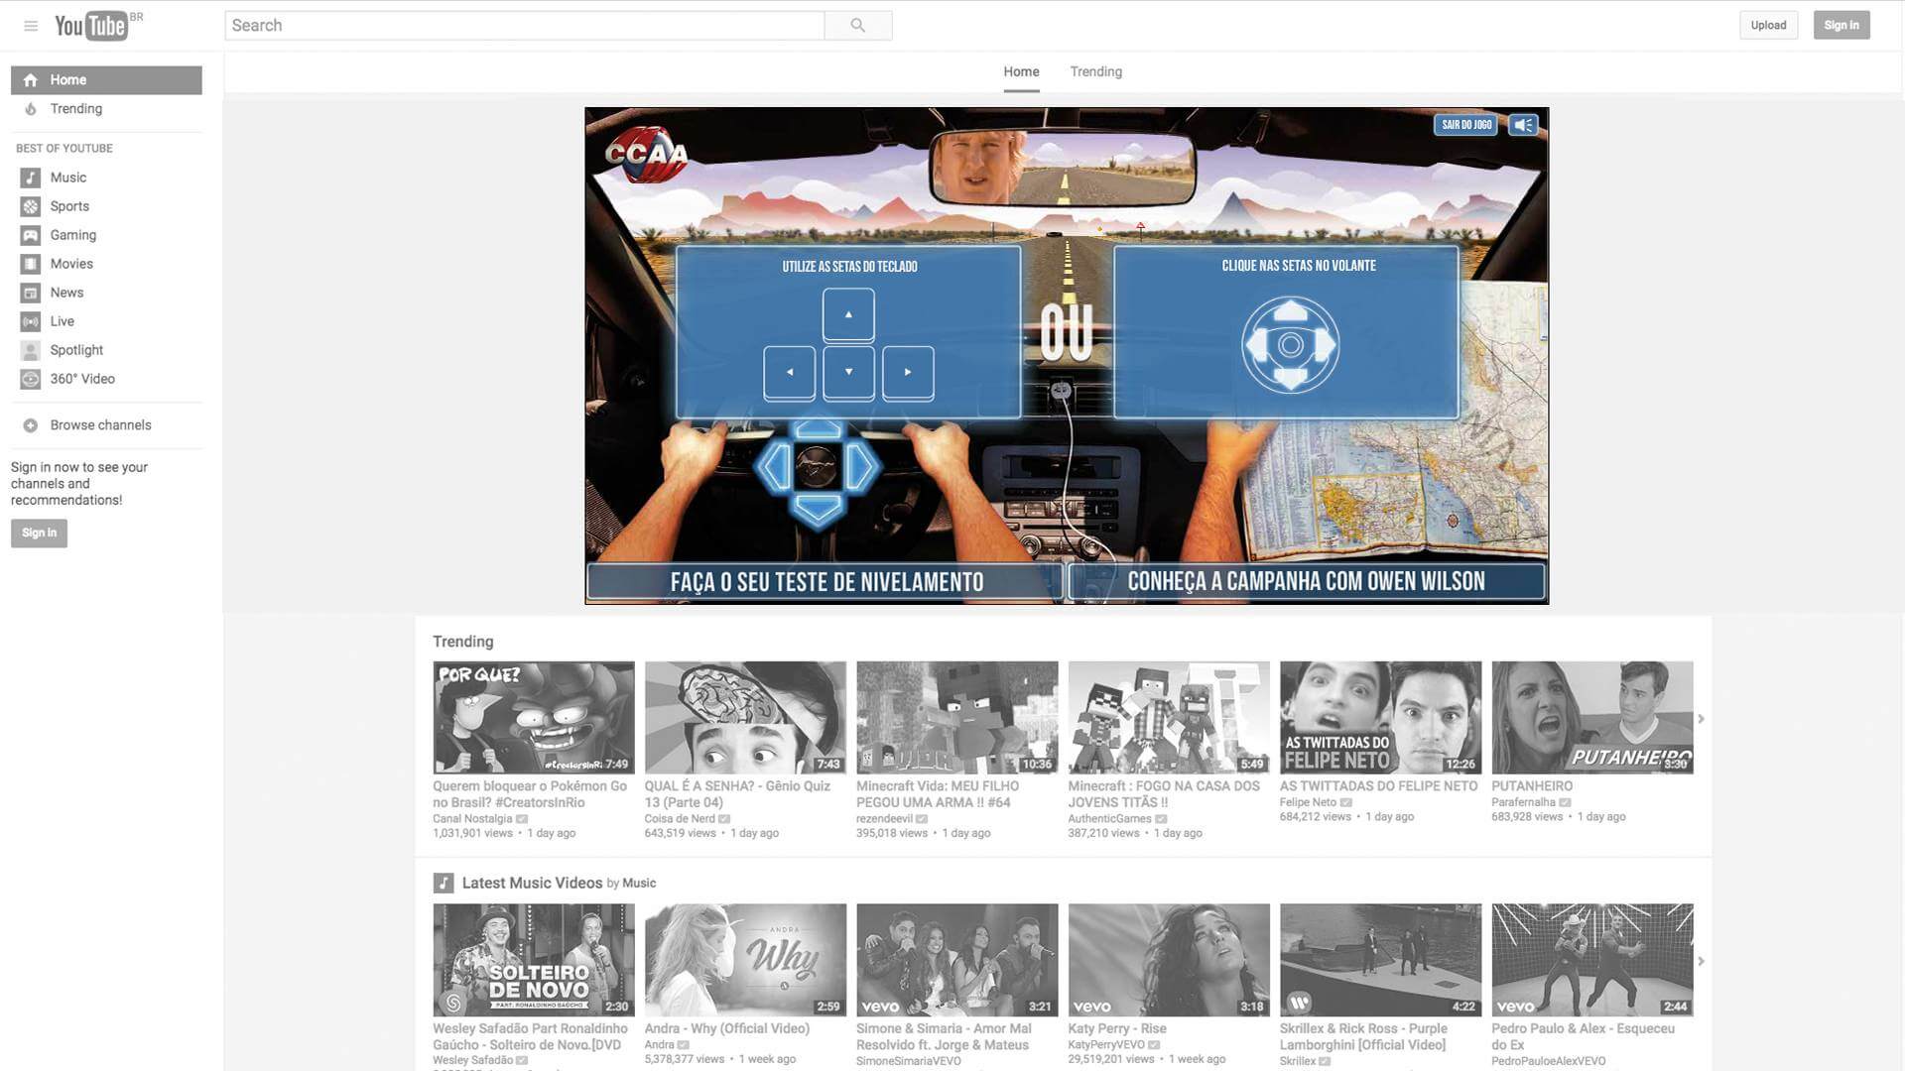This screenshot has height=1071, width=1905.
Task: Click the Movies category icon in sidebar
Action: (x=31, y=264)
